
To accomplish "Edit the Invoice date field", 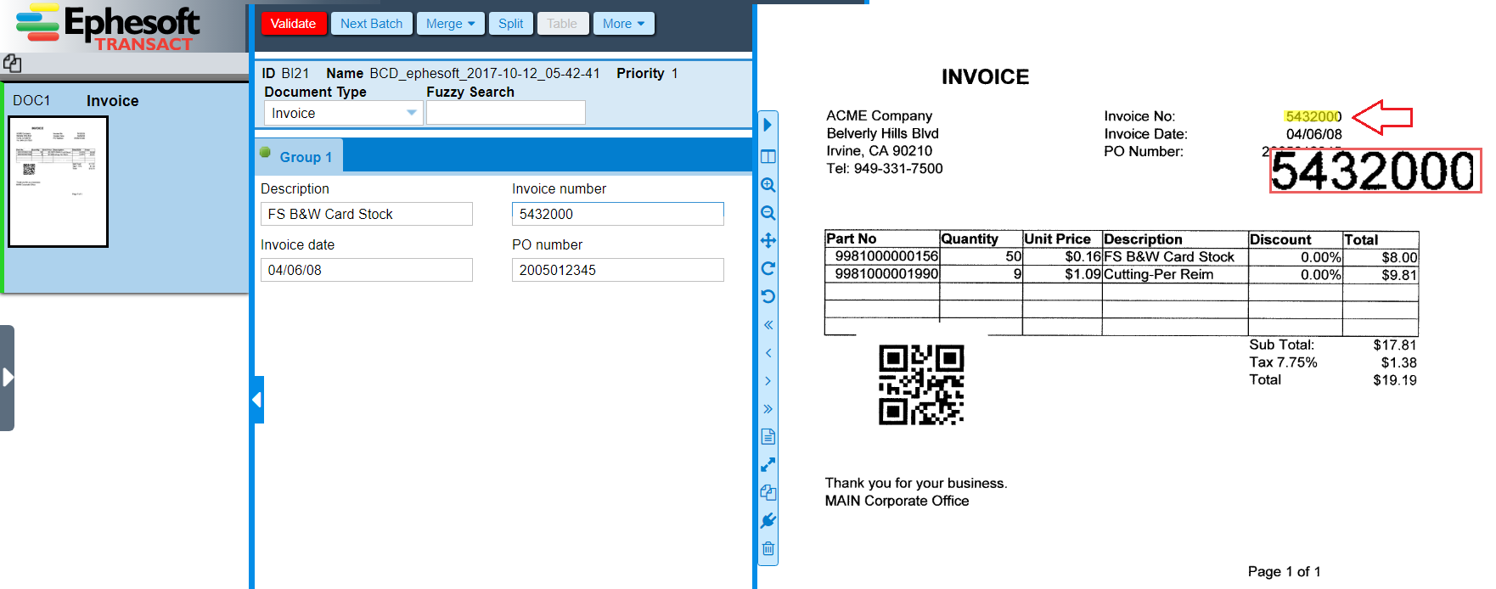I will [x=366, y=270].
